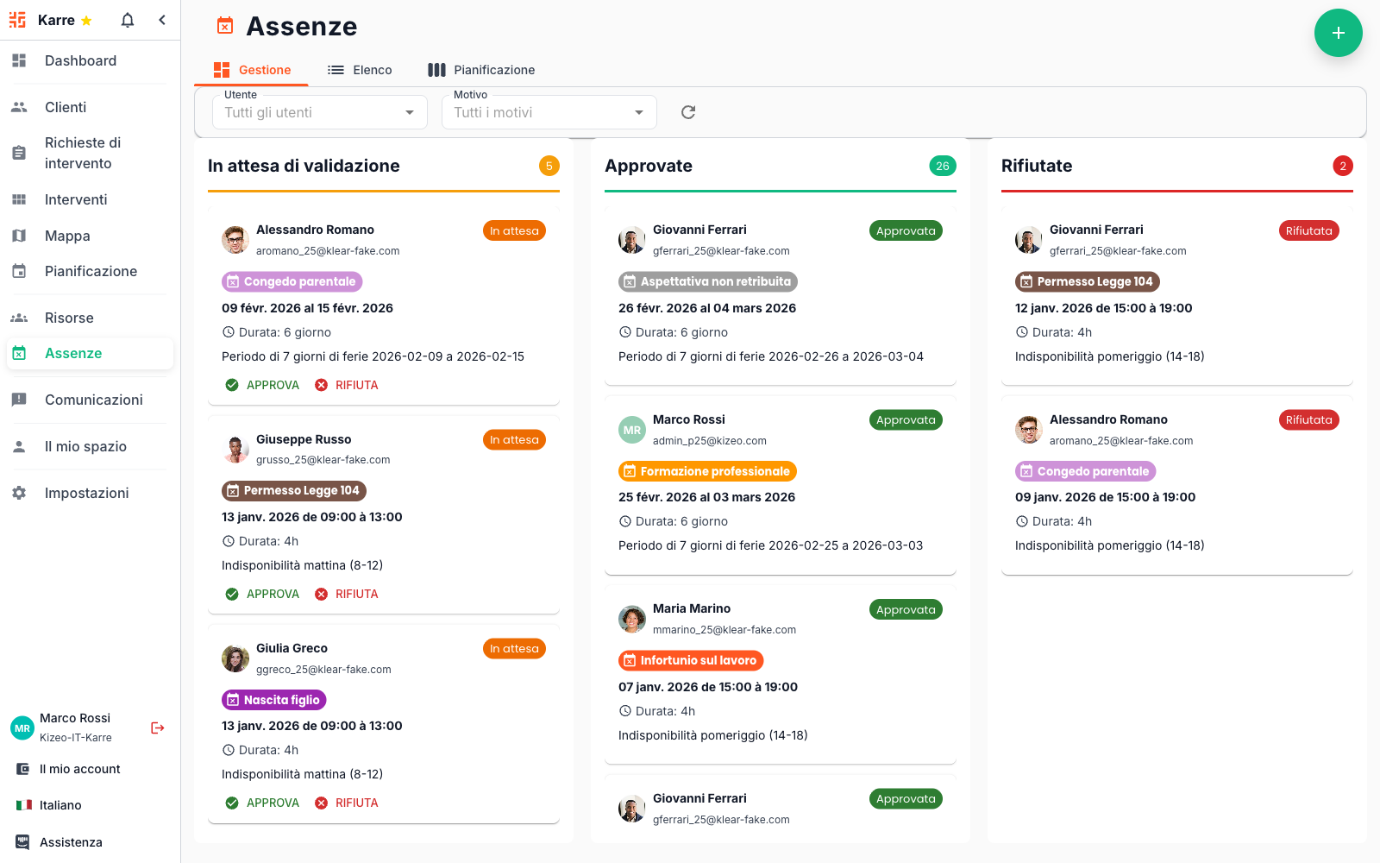This screenshot has height=863, width=1380.
Task: Approve Alessandro Romano's Congedo parentale request
Action: click(261, 384)
